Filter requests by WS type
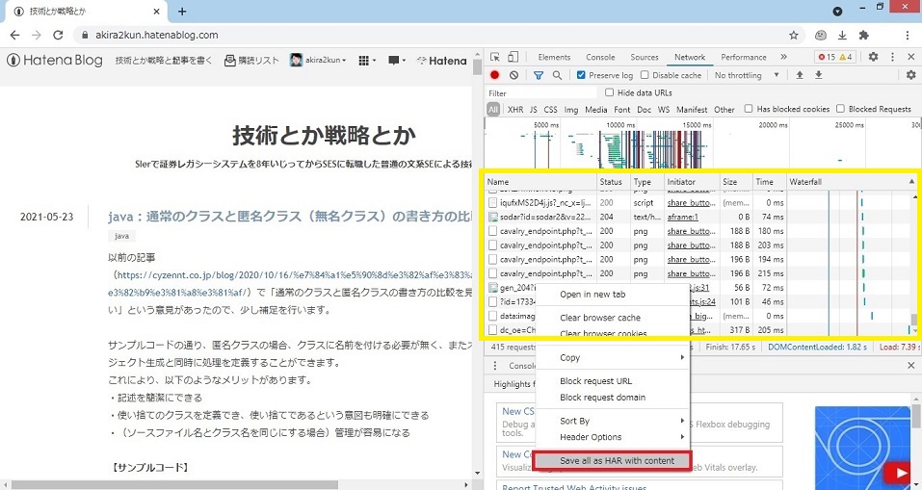This screenshot has width=922, height=490. [x=664, y=110]
